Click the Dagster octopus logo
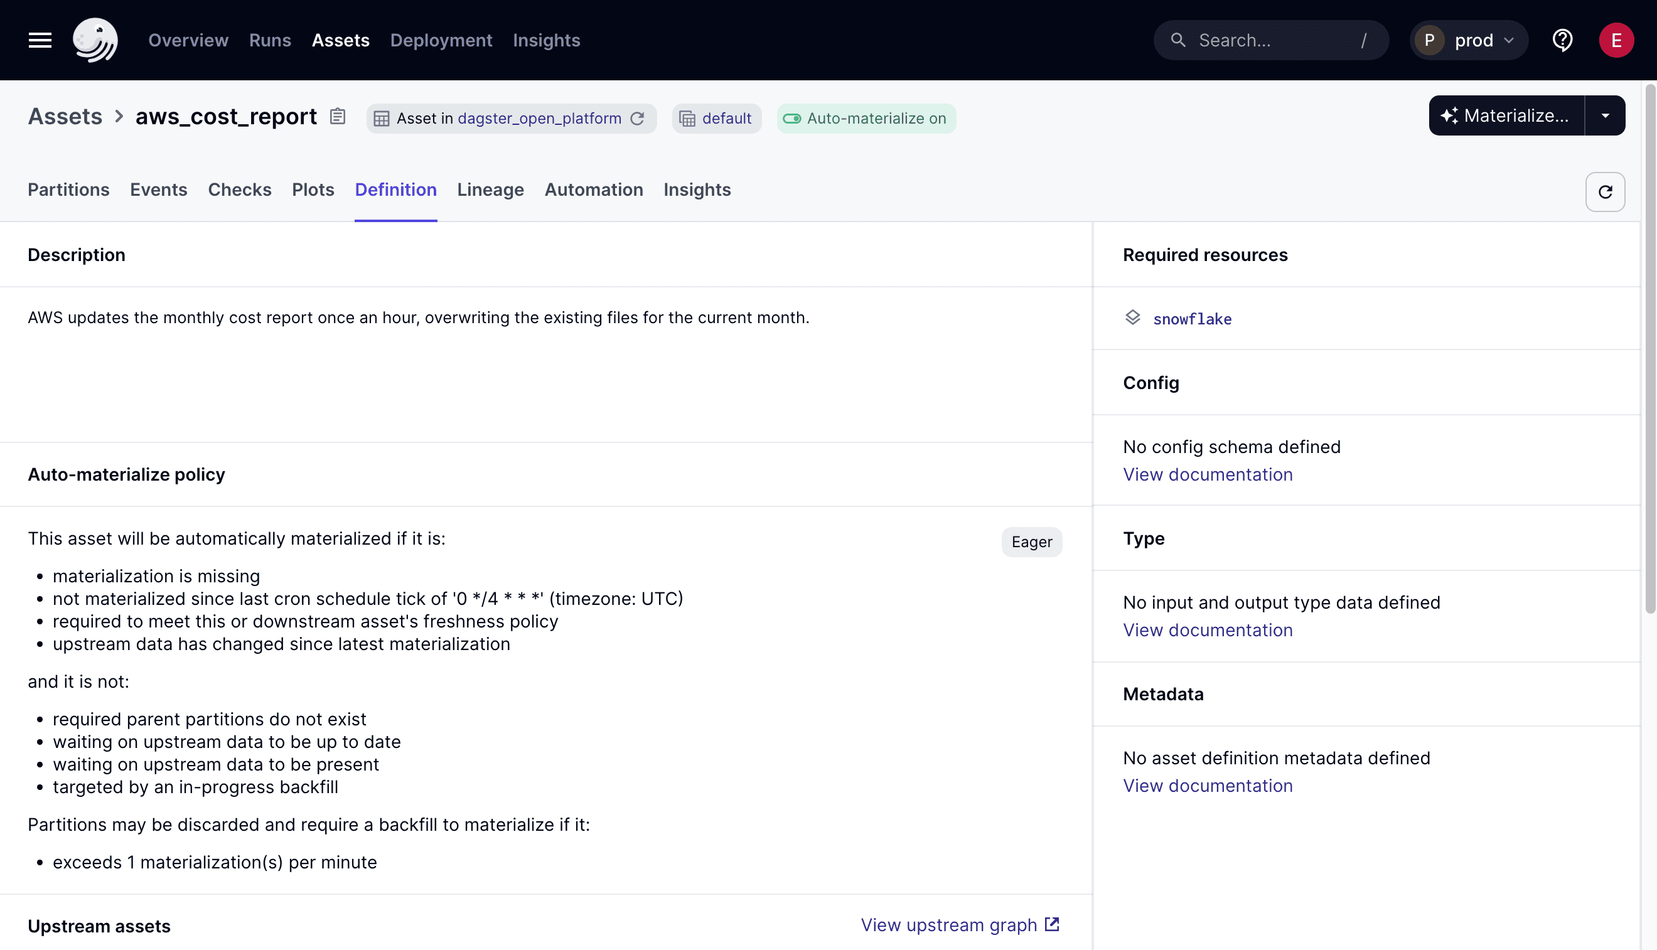Viewport: 1657px width, 950px height. coord(96,39)
